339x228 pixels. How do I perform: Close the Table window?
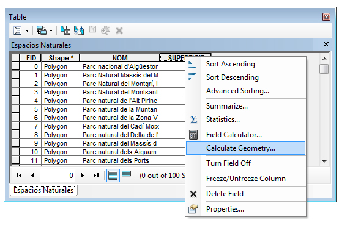[326, 16]
